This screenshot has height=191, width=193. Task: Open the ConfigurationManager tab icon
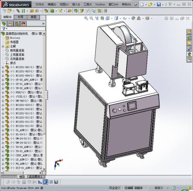click(x=17, y=24)
